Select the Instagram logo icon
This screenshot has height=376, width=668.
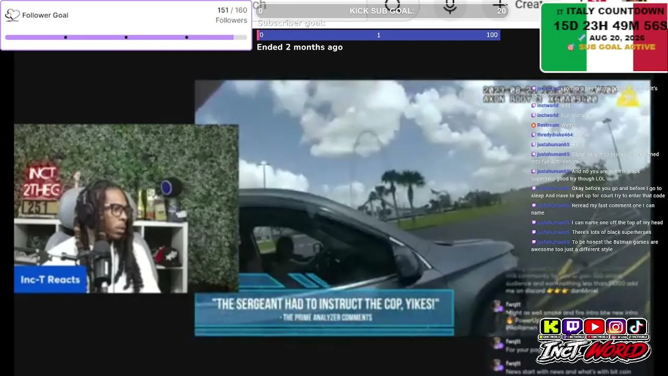click(616, 327)
